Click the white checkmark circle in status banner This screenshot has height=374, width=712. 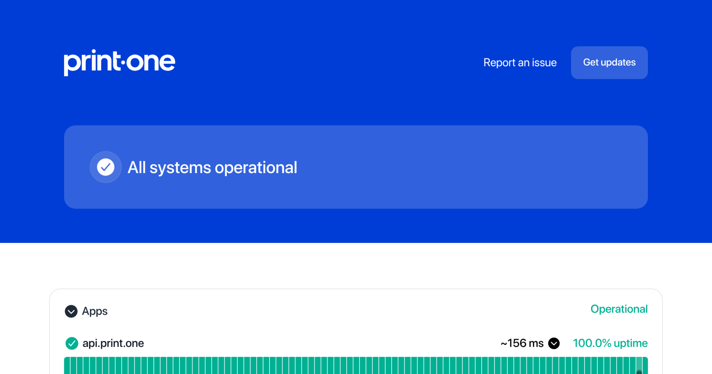(106, 167)
